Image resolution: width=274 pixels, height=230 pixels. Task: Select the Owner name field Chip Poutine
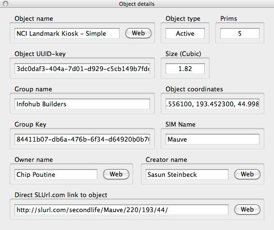click(x=56, y=174)
